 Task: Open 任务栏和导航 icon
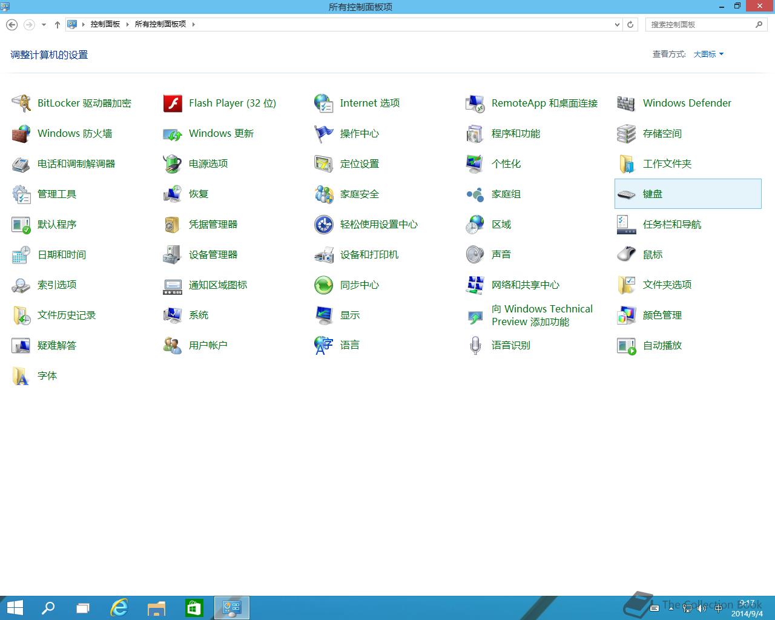pos(627,224)
